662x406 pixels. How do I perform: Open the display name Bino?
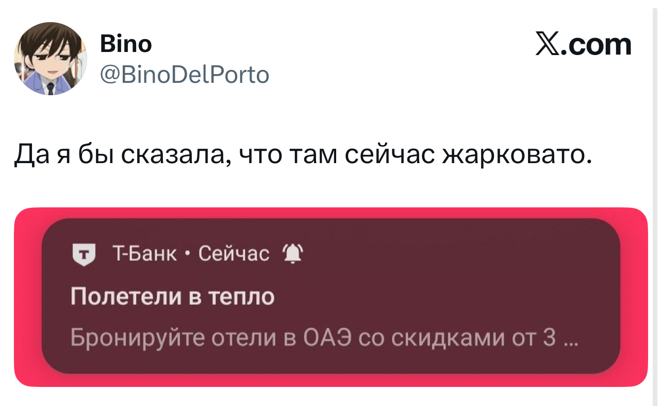point(126,44)
